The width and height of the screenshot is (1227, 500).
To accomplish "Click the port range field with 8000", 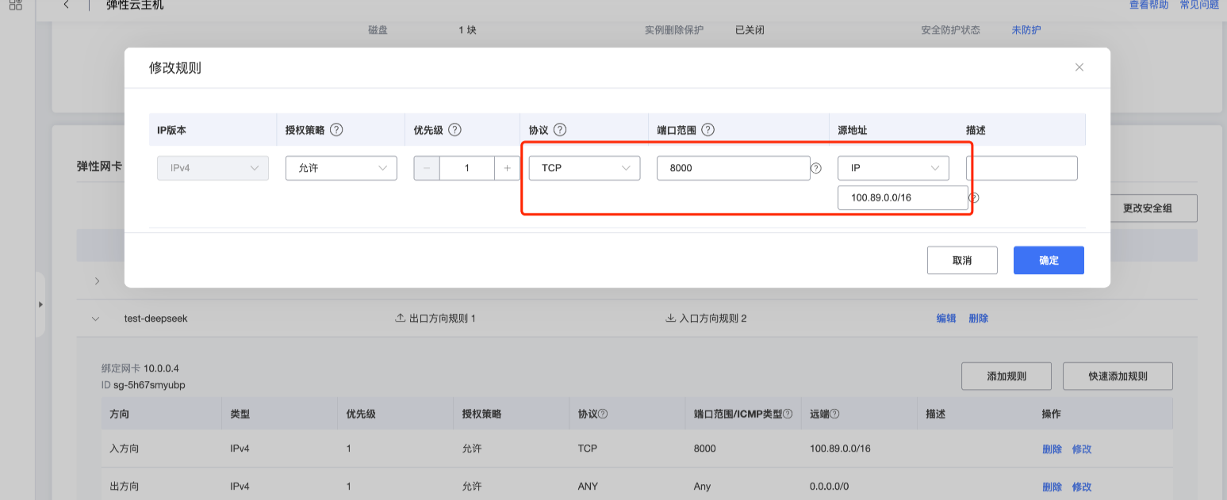I will (x=734, y=168).
